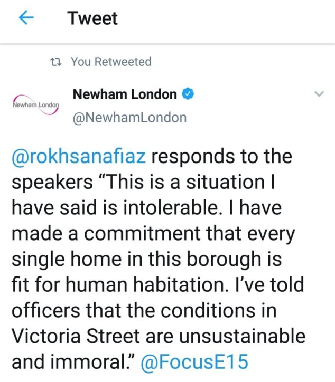The image size is (335, 382).
Task: Tap the Tweet header title
Action: pos(92,18)
